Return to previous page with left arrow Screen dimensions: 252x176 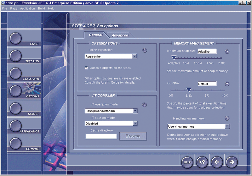coord(217,162)
